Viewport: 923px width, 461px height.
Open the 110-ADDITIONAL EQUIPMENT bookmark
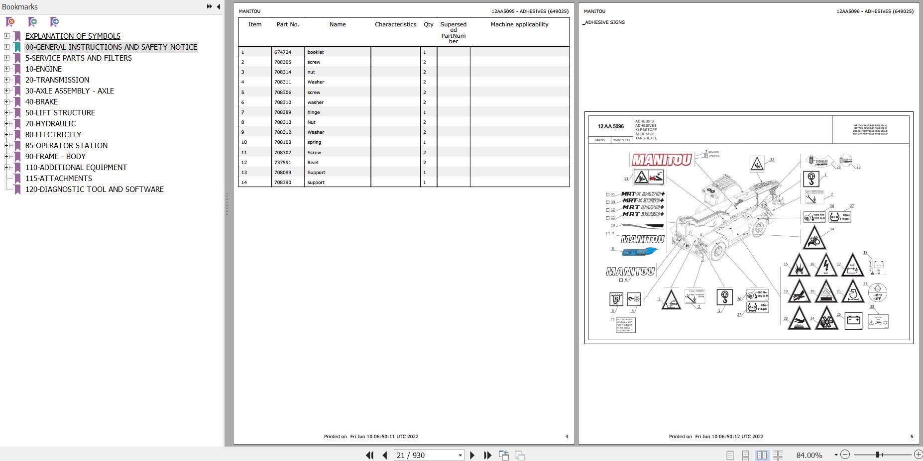coord(76,168)
